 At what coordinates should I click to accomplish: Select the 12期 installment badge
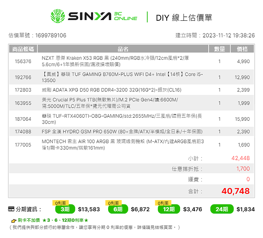pyautogui.click(x=169, y=209)
